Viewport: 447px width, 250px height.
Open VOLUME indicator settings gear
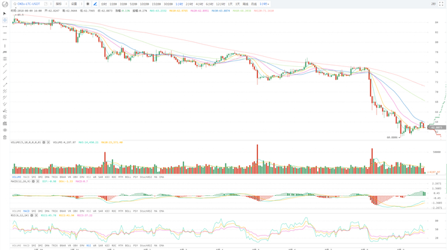(44, 142)
